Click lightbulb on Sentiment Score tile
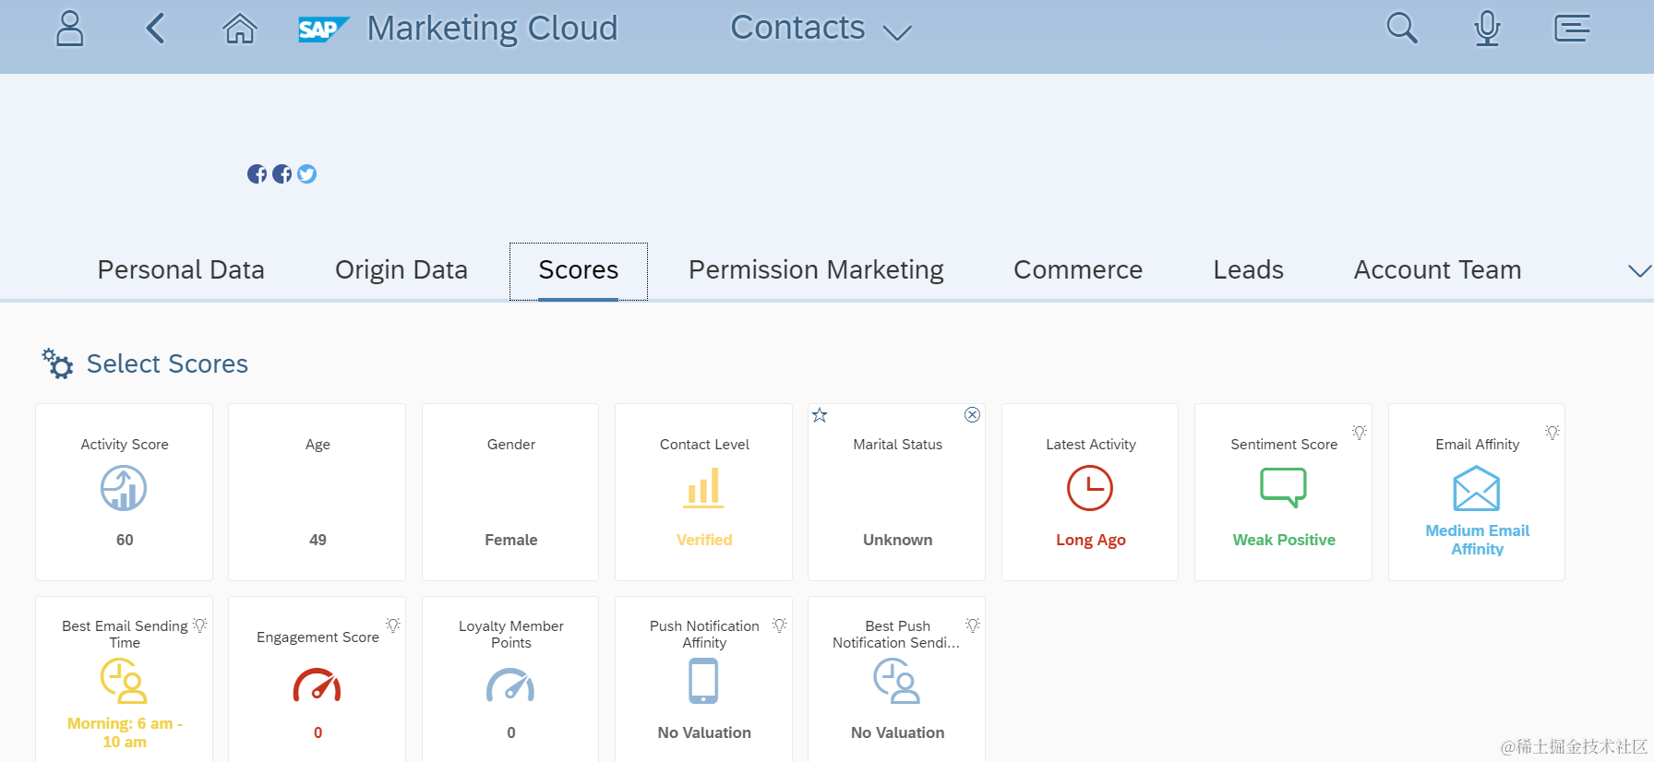The width and height of the screenshot is (1654, 762). [x=1359, y=432]
